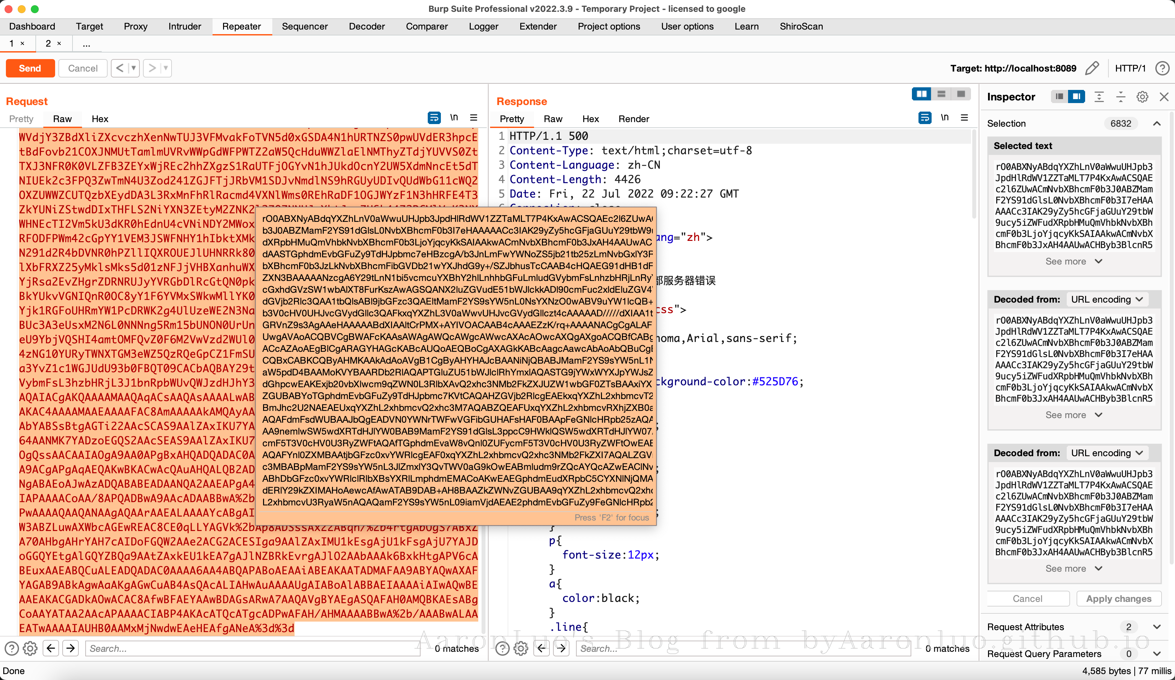1175x680 pixels.
Task: Focus the response Search field
Action: coord(743,648)
